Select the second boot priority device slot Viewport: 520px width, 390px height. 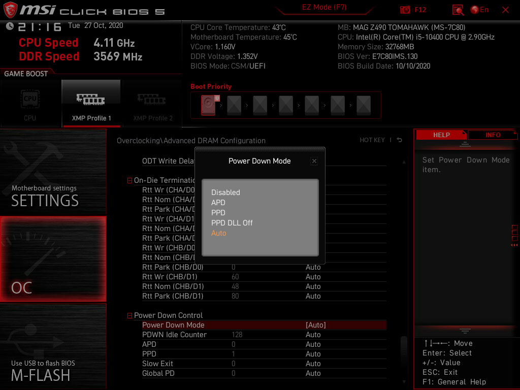coord(234,105)
